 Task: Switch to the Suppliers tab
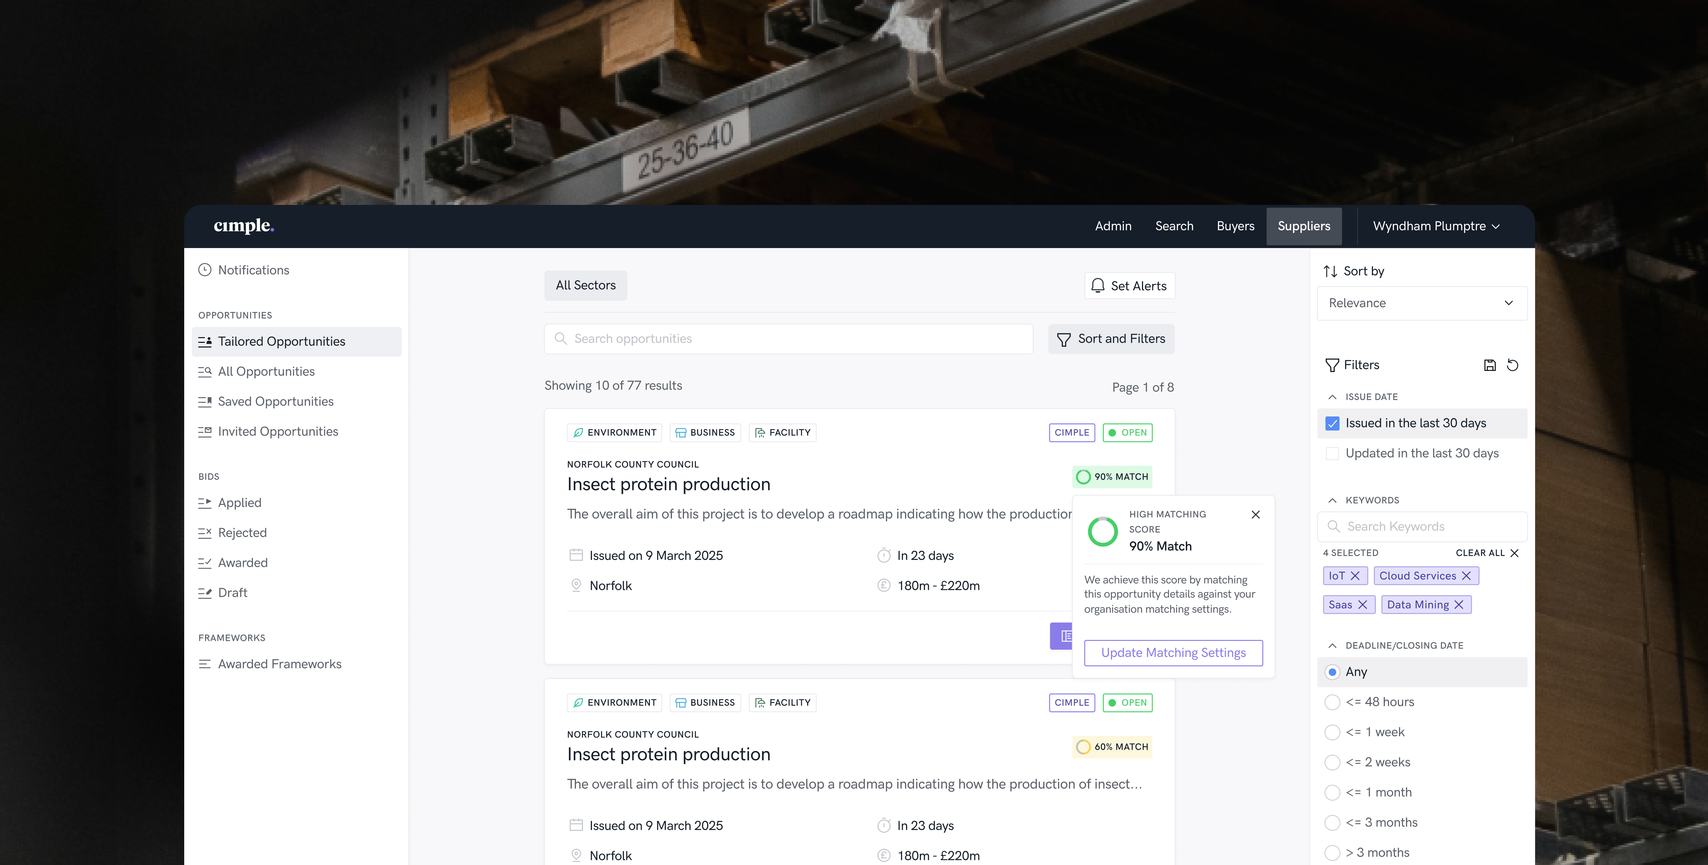(1304, 226)
